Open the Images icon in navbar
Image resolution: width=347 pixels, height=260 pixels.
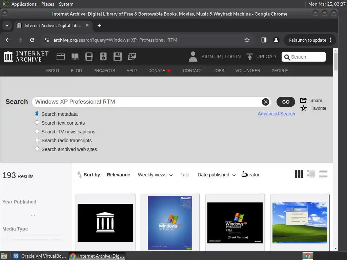click(132, 57)
